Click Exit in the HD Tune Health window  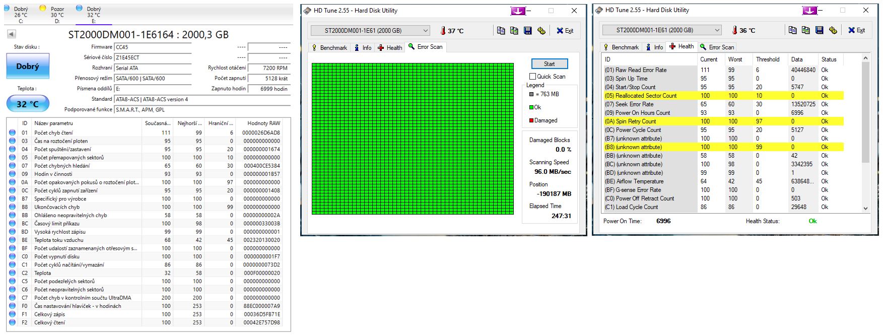click(x=856, y=30)
